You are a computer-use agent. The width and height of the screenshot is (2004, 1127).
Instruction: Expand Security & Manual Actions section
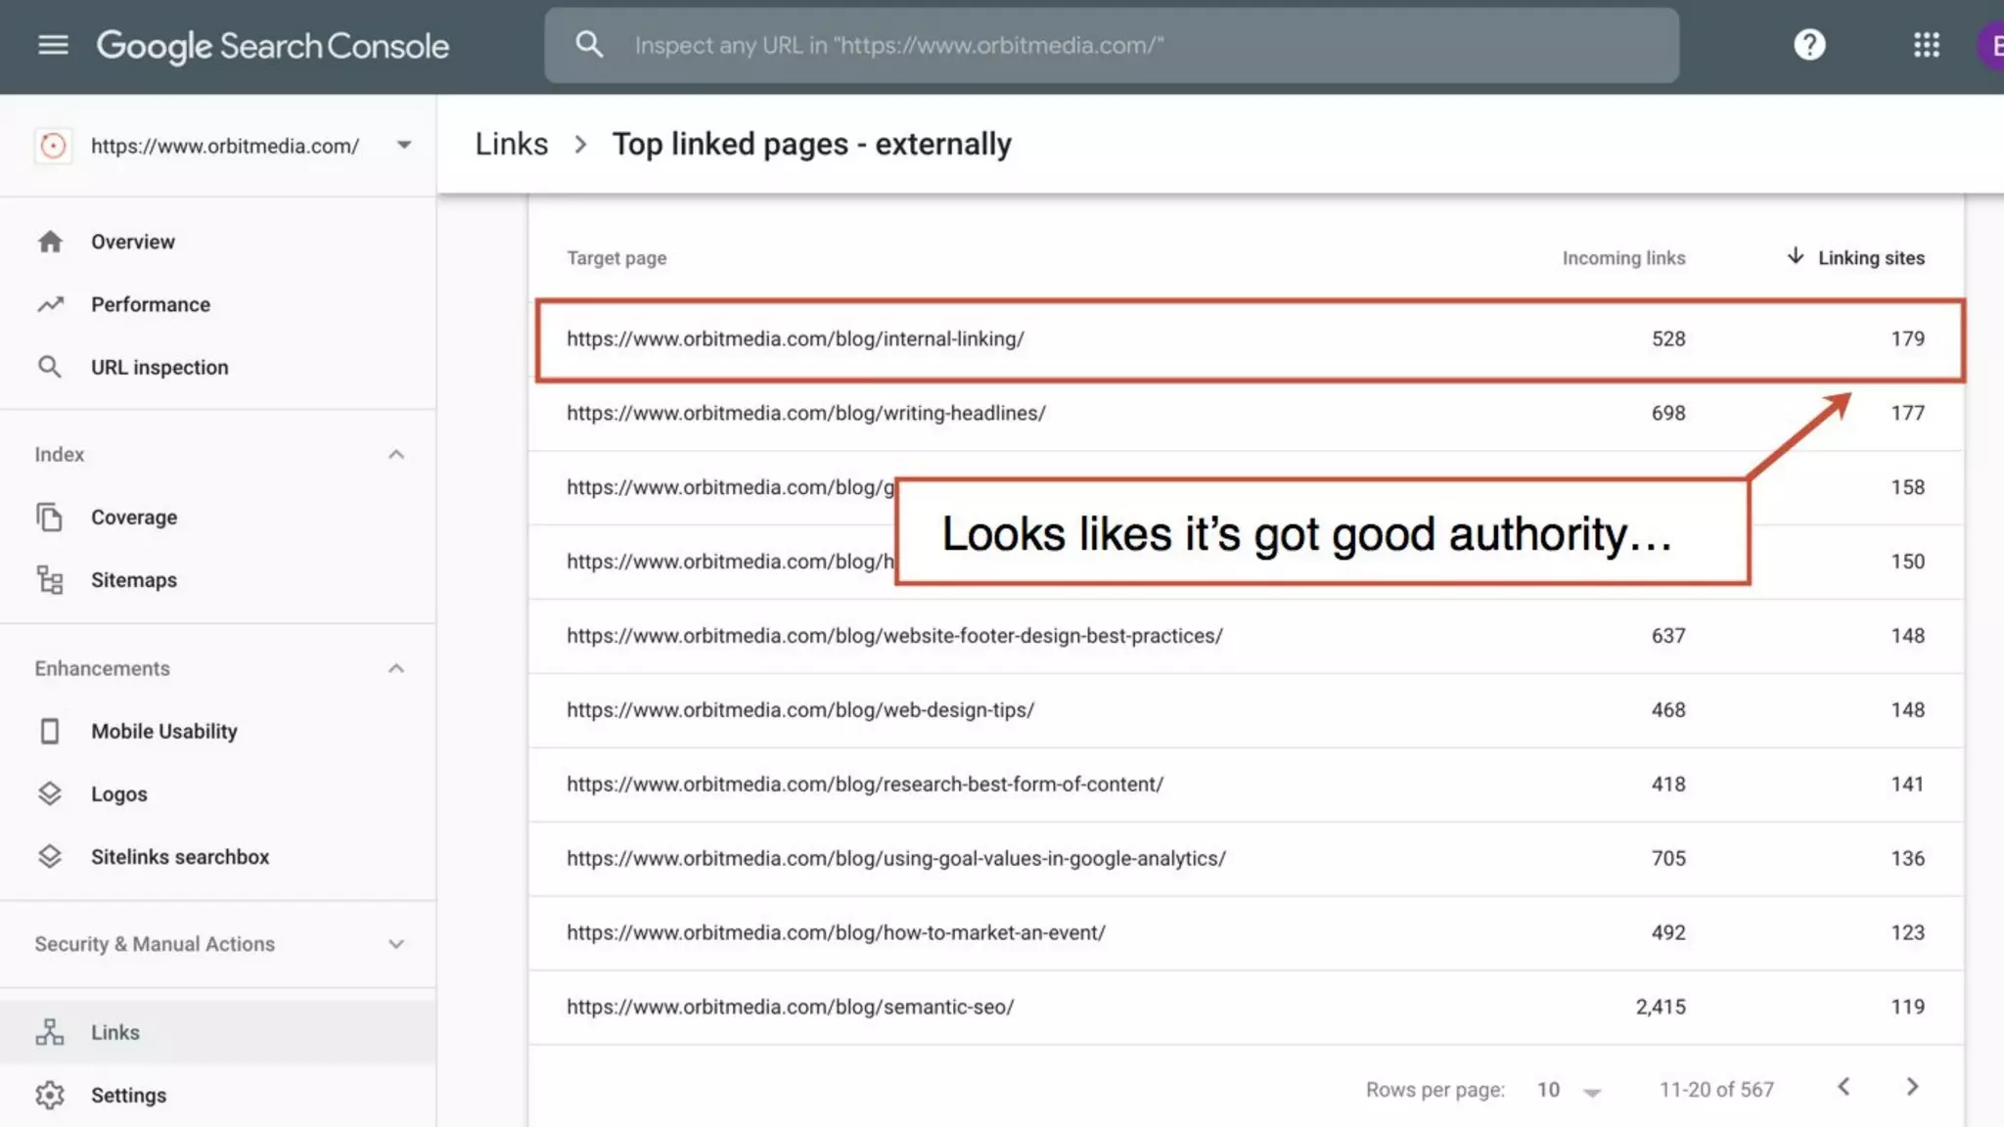coord(395,944)
